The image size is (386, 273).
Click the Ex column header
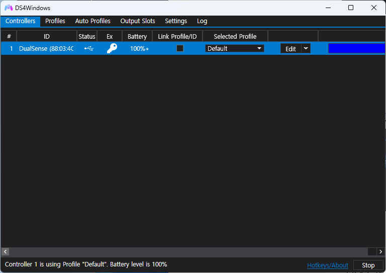pyautogui.click(x=110, y=36)
